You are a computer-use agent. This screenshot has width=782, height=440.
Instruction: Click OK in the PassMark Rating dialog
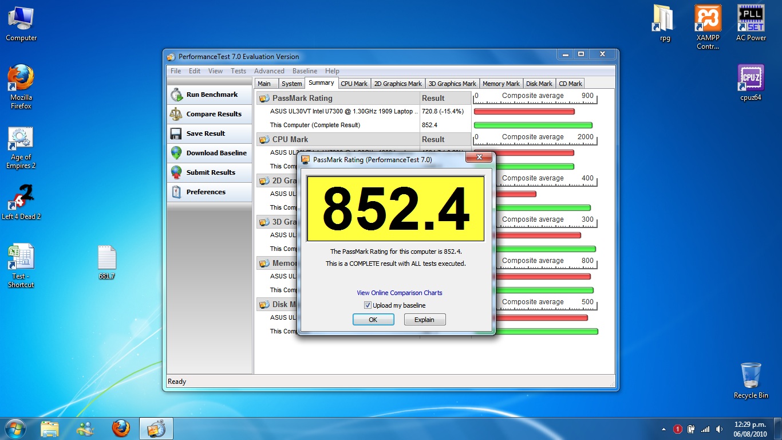pos(373,320)
